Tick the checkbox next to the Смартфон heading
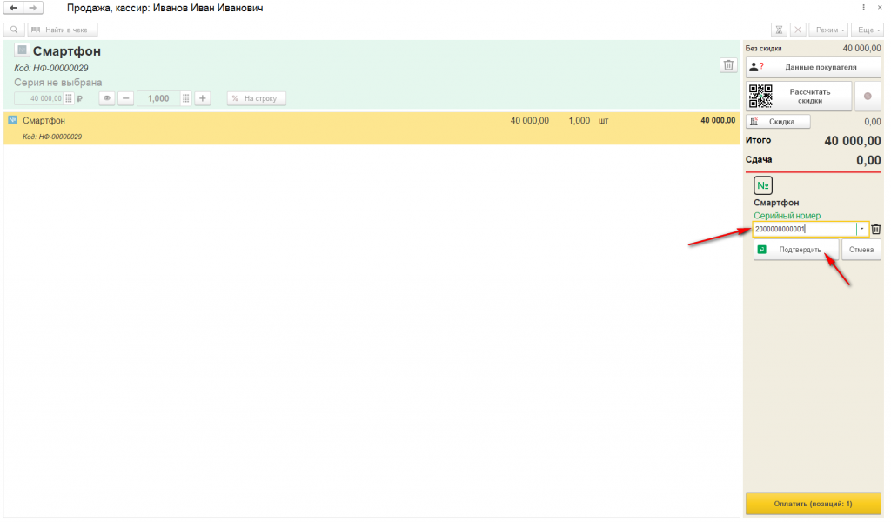 tap(22, 50)
